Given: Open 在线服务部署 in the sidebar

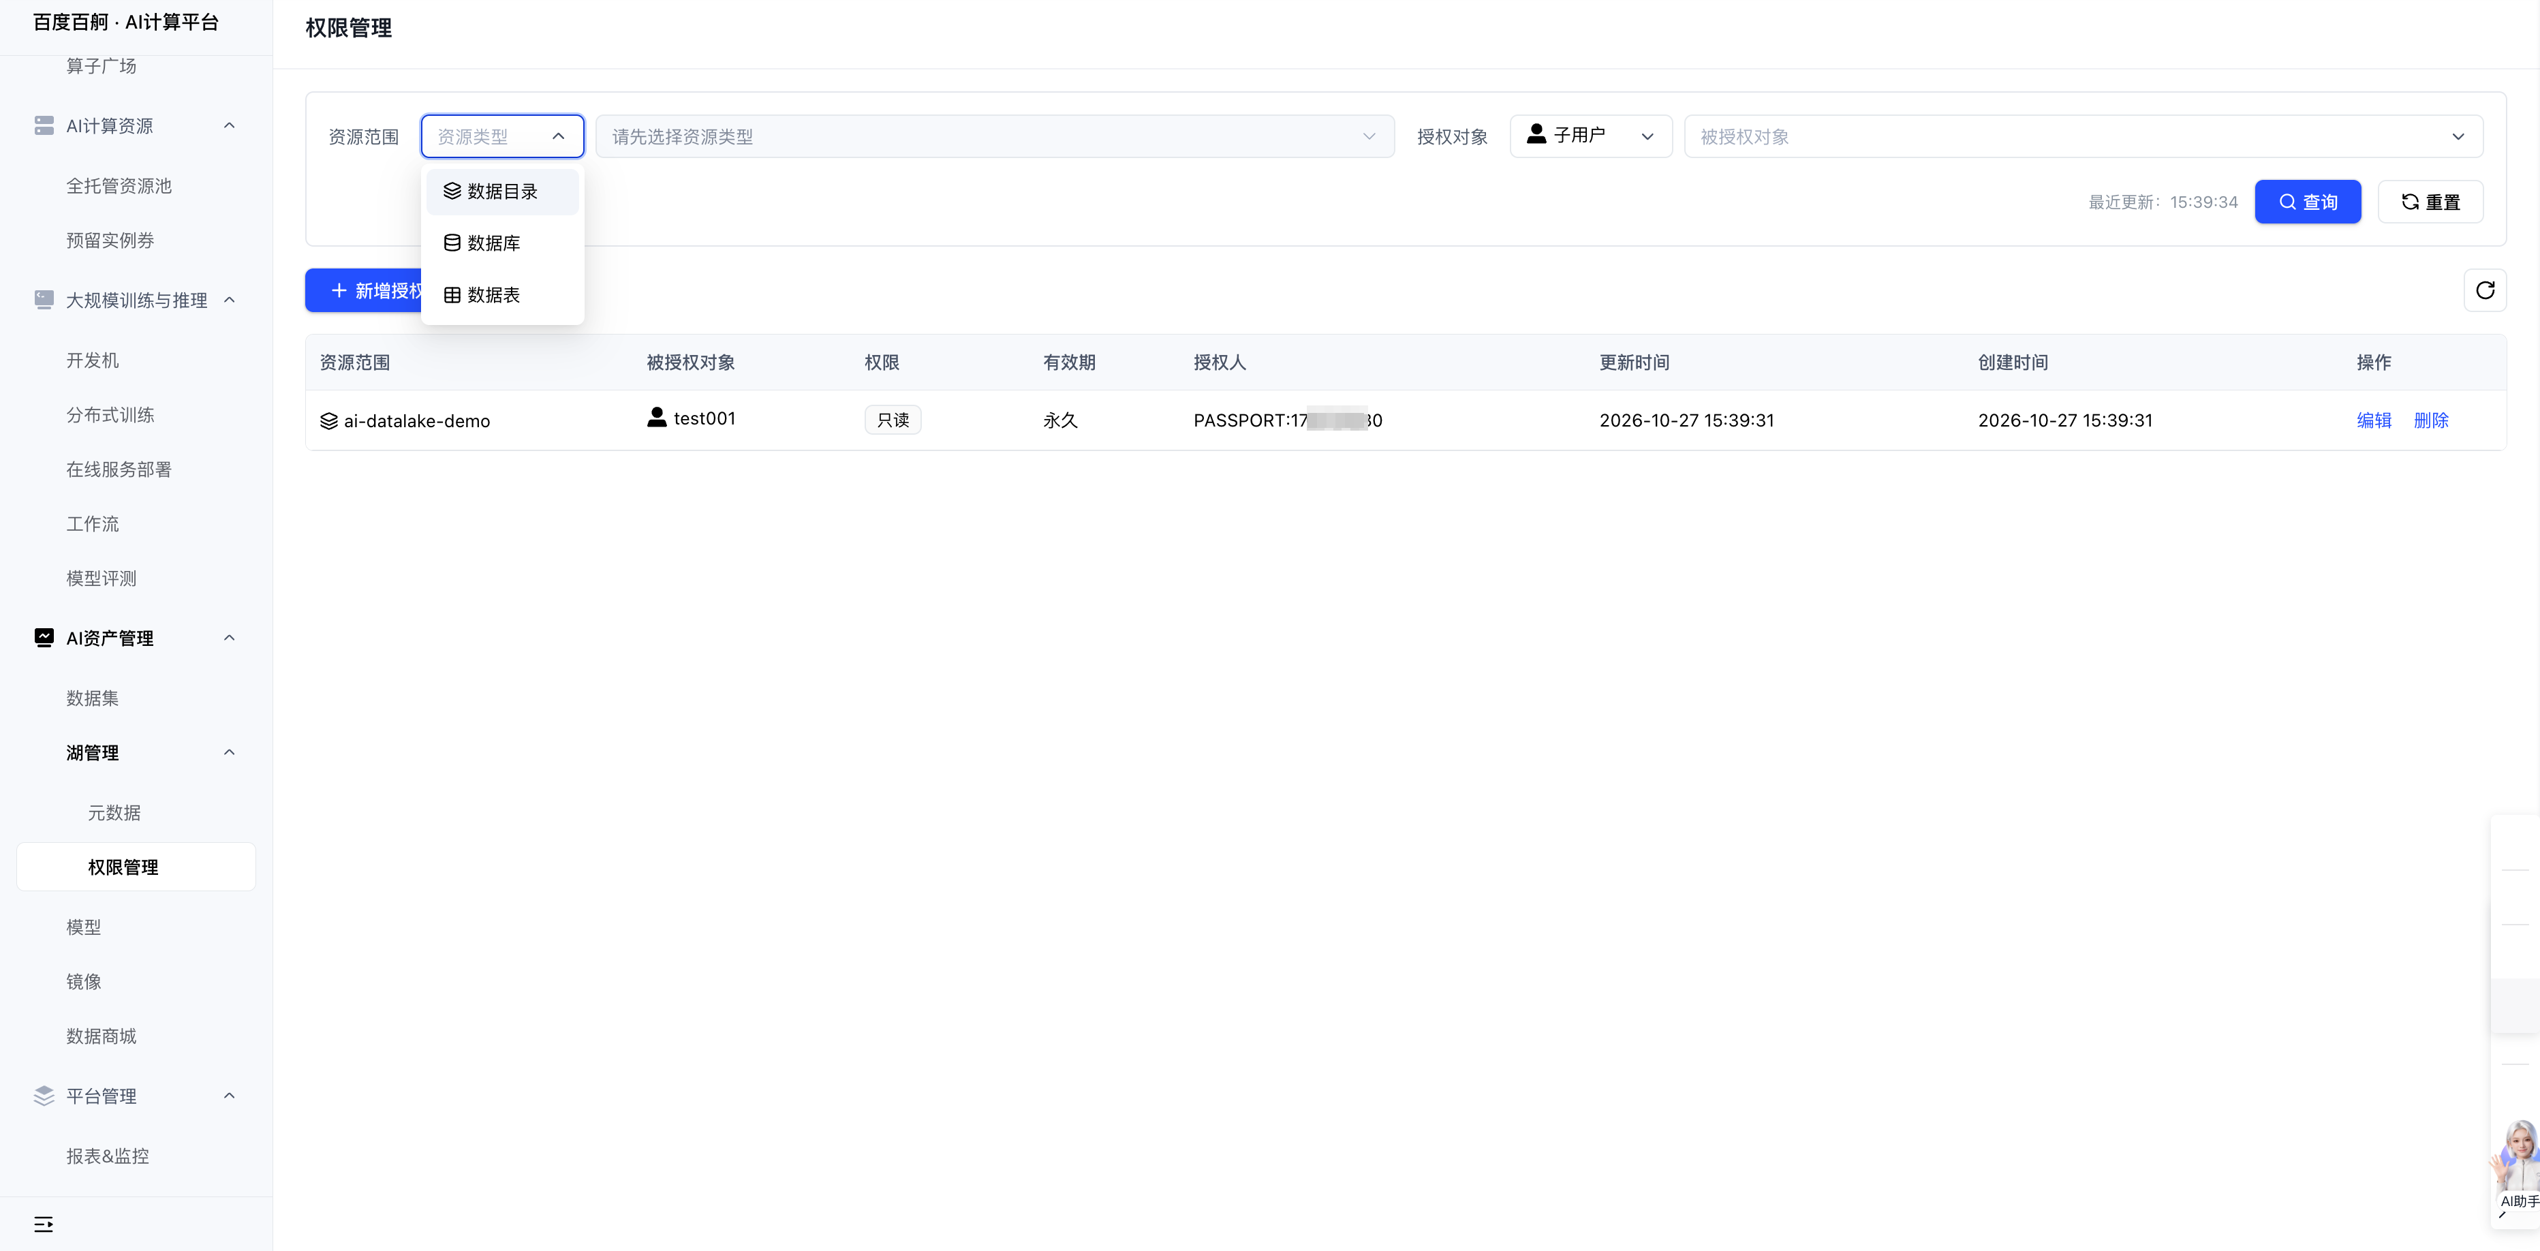Looking at the screenshot, I should click(119, 469).
